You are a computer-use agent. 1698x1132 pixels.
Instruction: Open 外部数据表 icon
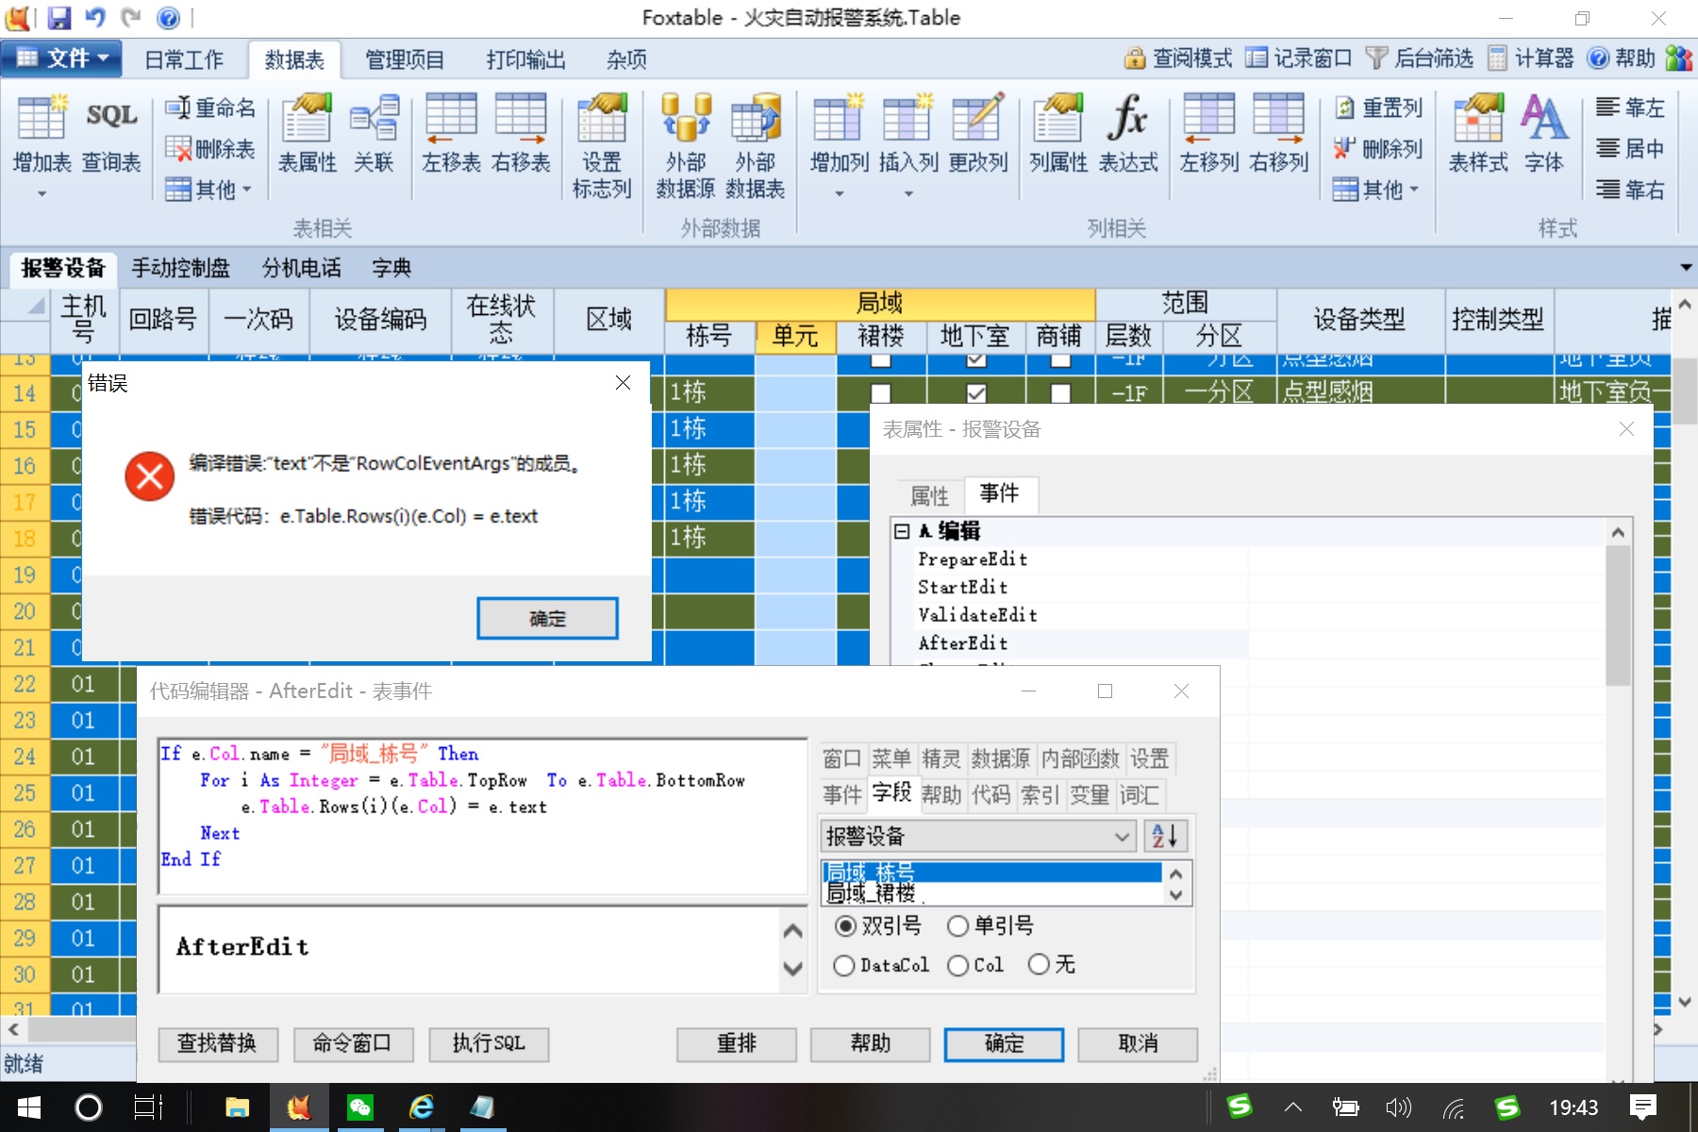(x=756, y=145)
